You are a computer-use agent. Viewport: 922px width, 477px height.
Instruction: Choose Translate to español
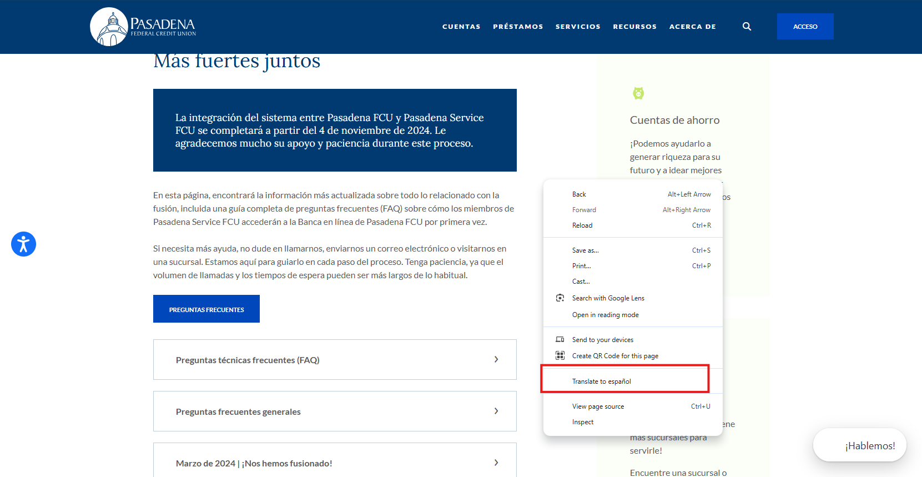coord(633,381)
